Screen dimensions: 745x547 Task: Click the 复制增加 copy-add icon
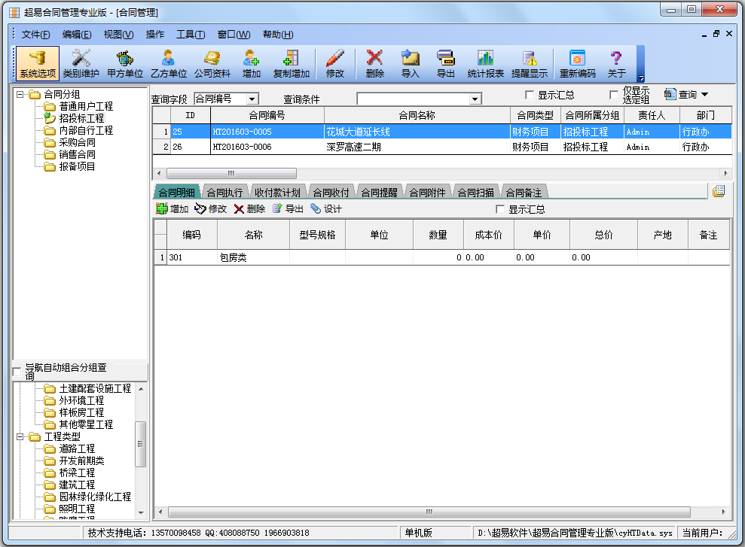[292, 63]
